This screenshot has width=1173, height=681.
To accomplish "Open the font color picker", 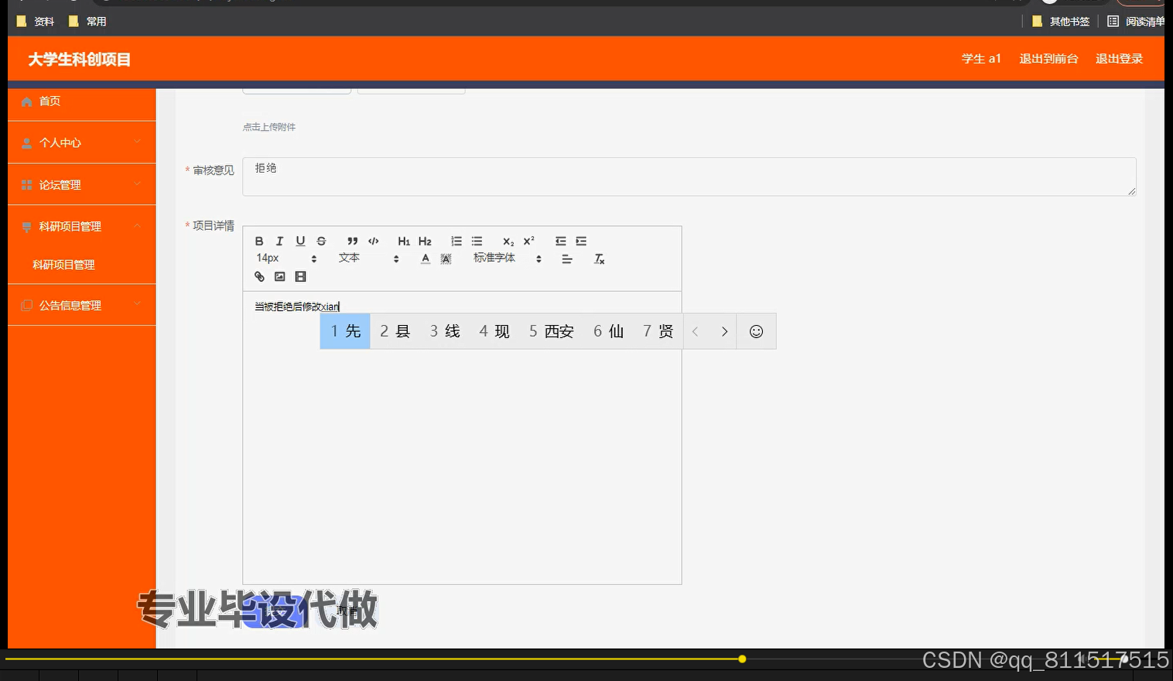I will pos(426,259).
